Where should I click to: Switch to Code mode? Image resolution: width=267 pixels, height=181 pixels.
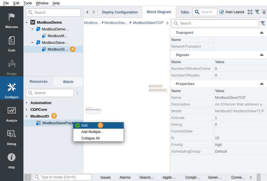coord(11,44)
